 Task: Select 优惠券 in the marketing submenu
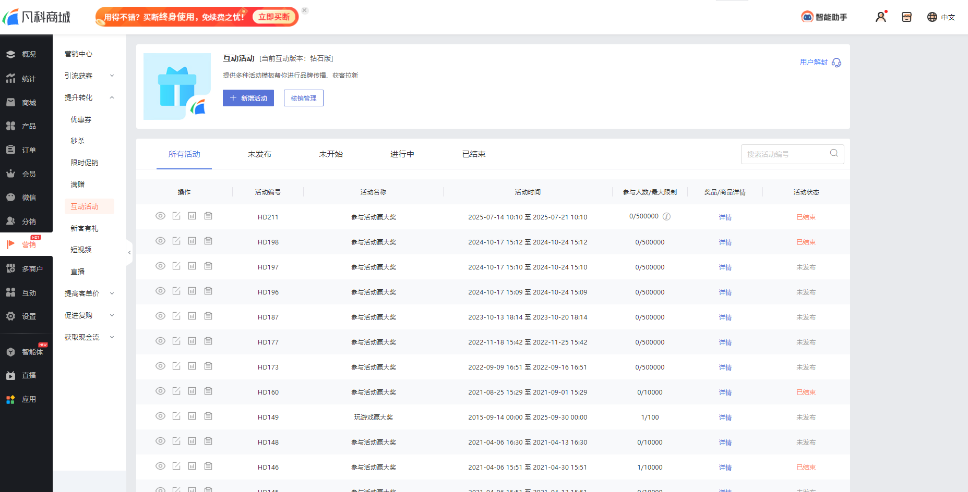[81, 120]
